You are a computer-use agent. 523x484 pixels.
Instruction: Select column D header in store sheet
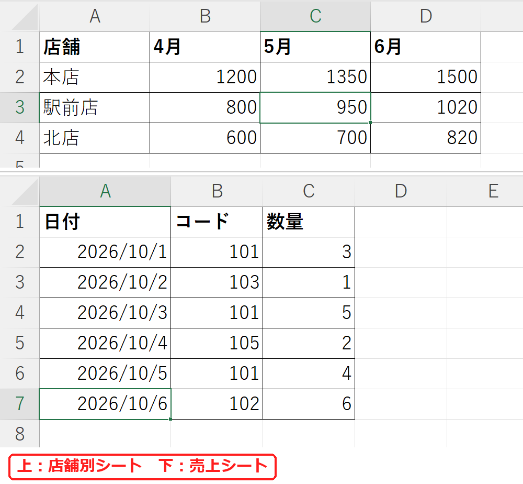tap(426, 17)
